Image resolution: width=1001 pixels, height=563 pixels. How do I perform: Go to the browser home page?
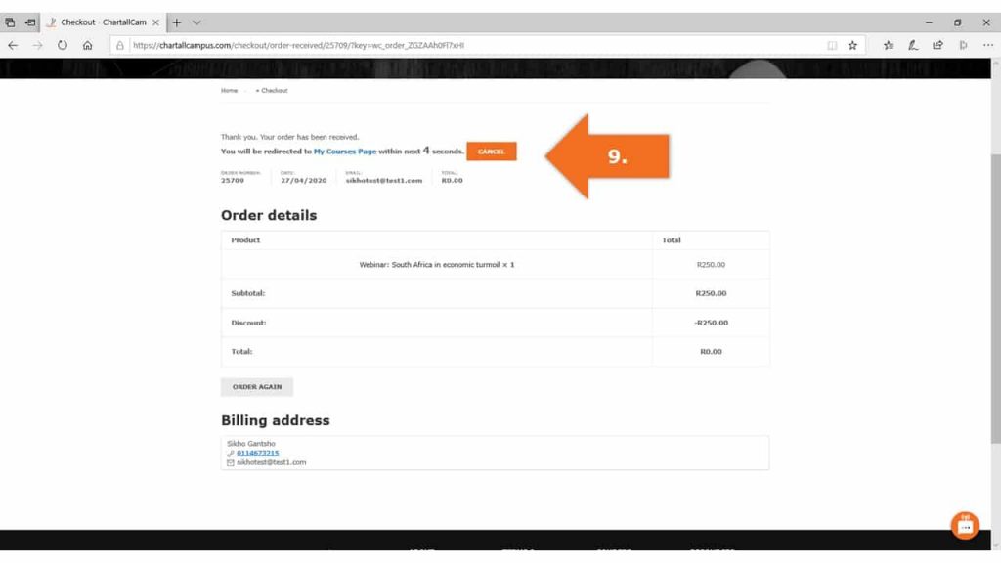click(x=88, y=45)
